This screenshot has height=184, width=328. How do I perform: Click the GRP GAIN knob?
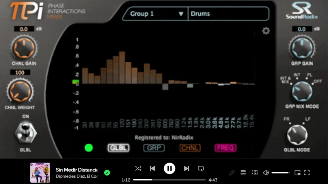pyautogui.click(x=302, y=48)
